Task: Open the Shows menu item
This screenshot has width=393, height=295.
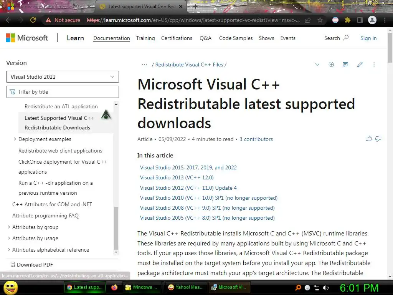Action: (x=266, y=38)
